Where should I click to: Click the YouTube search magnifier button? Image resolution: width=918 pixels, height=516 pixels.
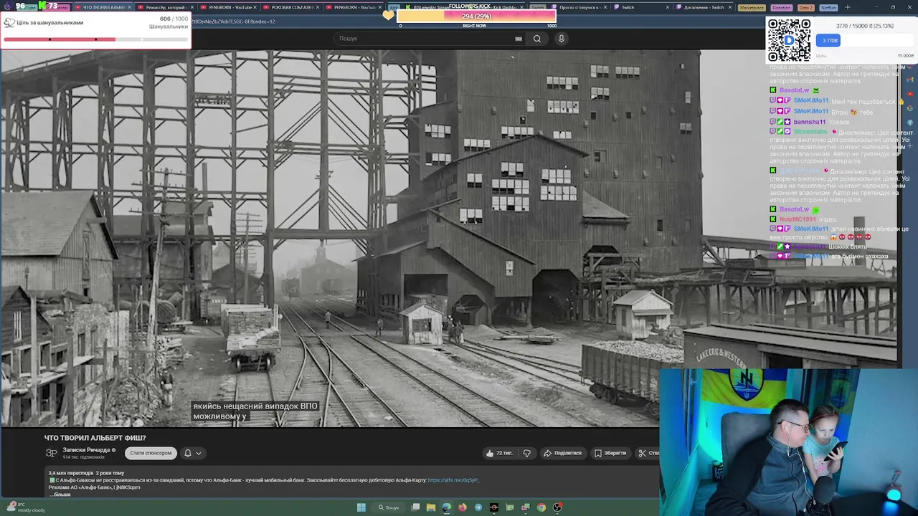537,39
